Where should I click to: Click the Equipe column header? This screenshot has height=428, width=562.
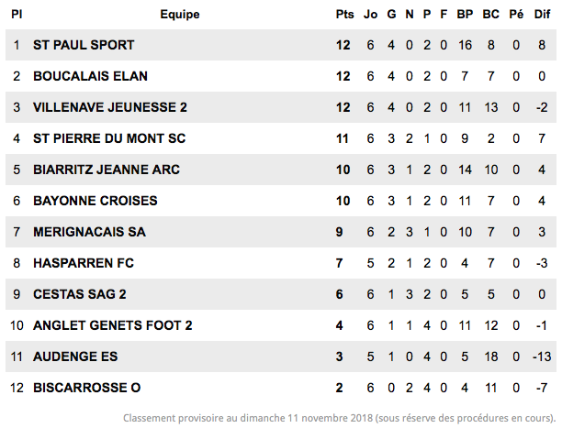click(180, 15)
